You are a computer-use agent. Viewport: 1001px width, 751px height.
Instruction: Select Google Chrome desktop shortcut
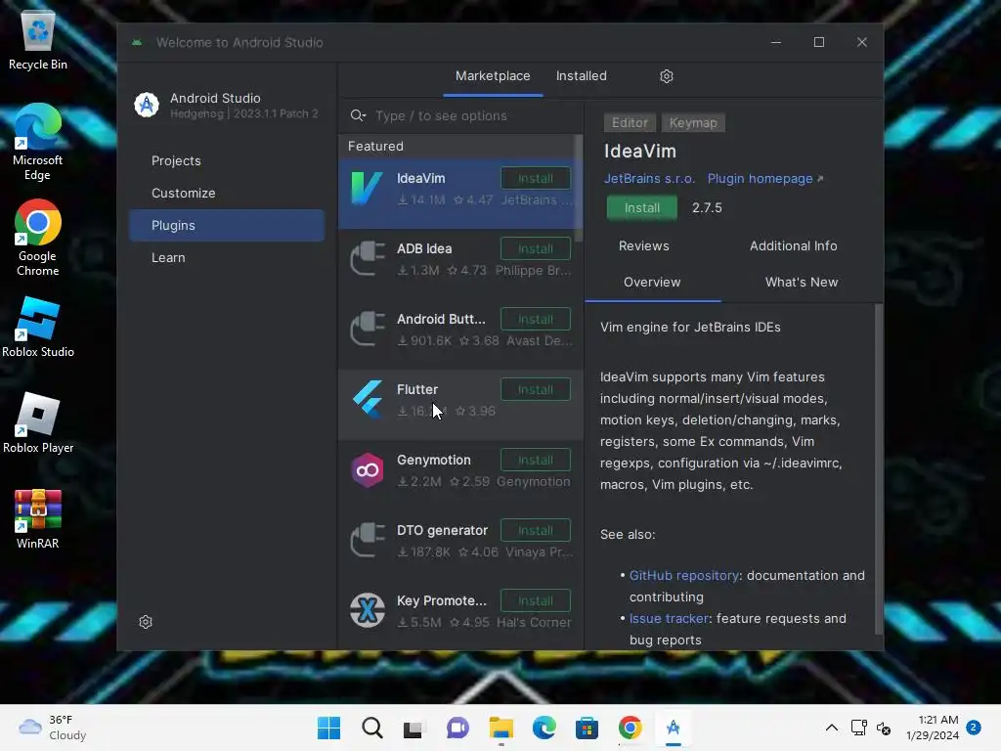[x=38, y=239]
